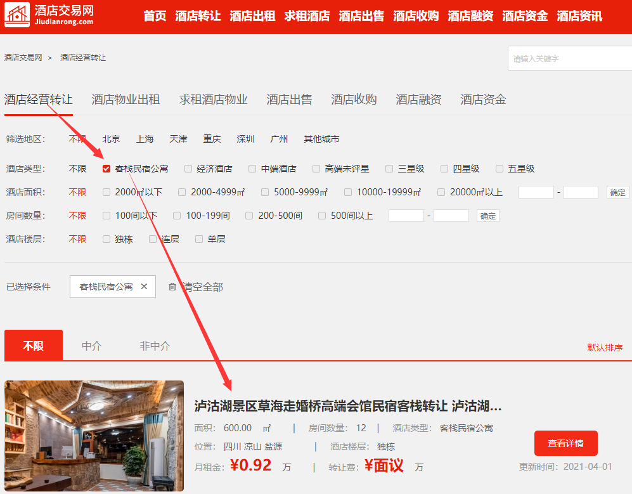Choose 广州 as region filter

(279, 139)
